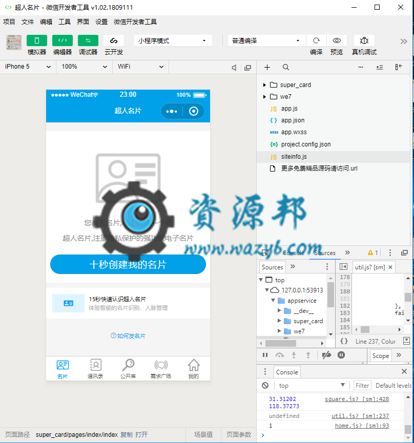Open project.config.json file

click(305, 144)
